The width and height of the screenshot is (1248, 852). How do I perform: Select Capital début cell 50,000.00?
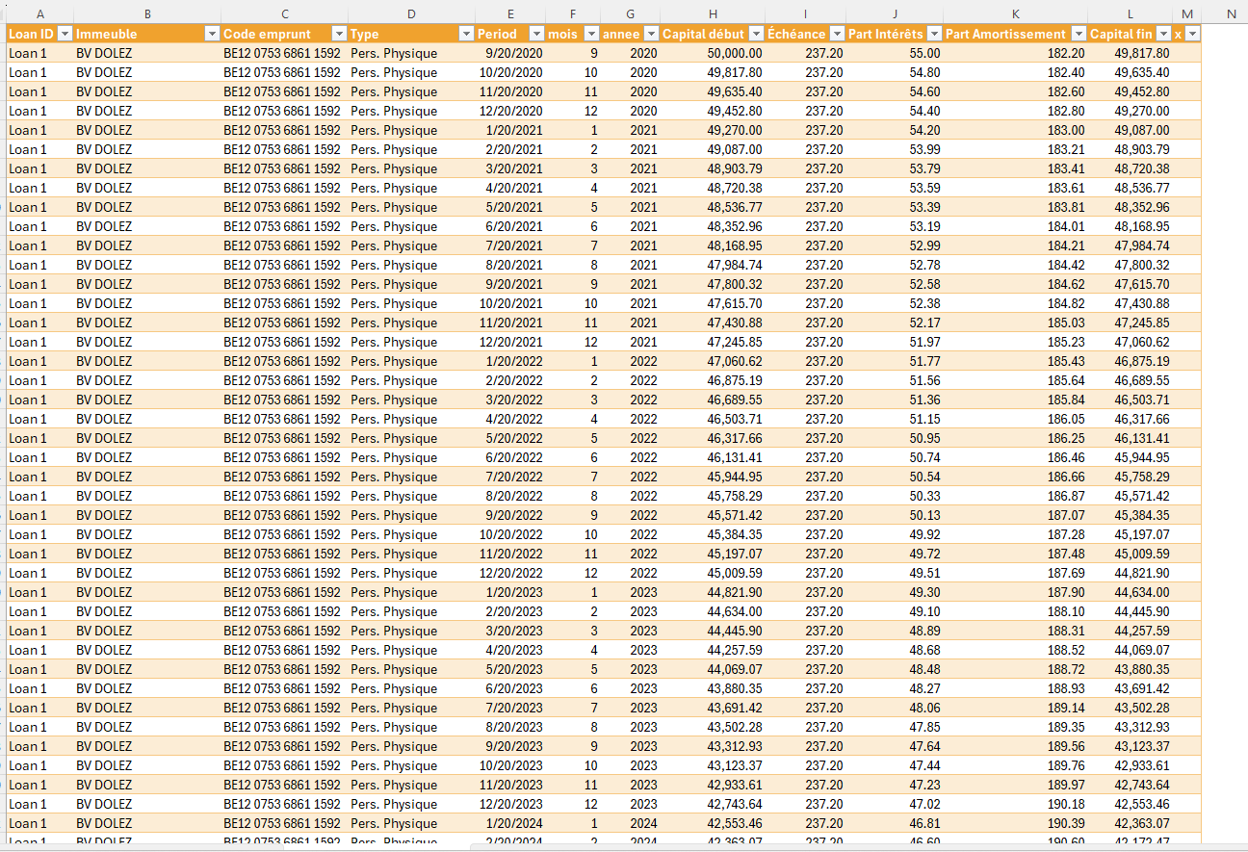(713, 53)
